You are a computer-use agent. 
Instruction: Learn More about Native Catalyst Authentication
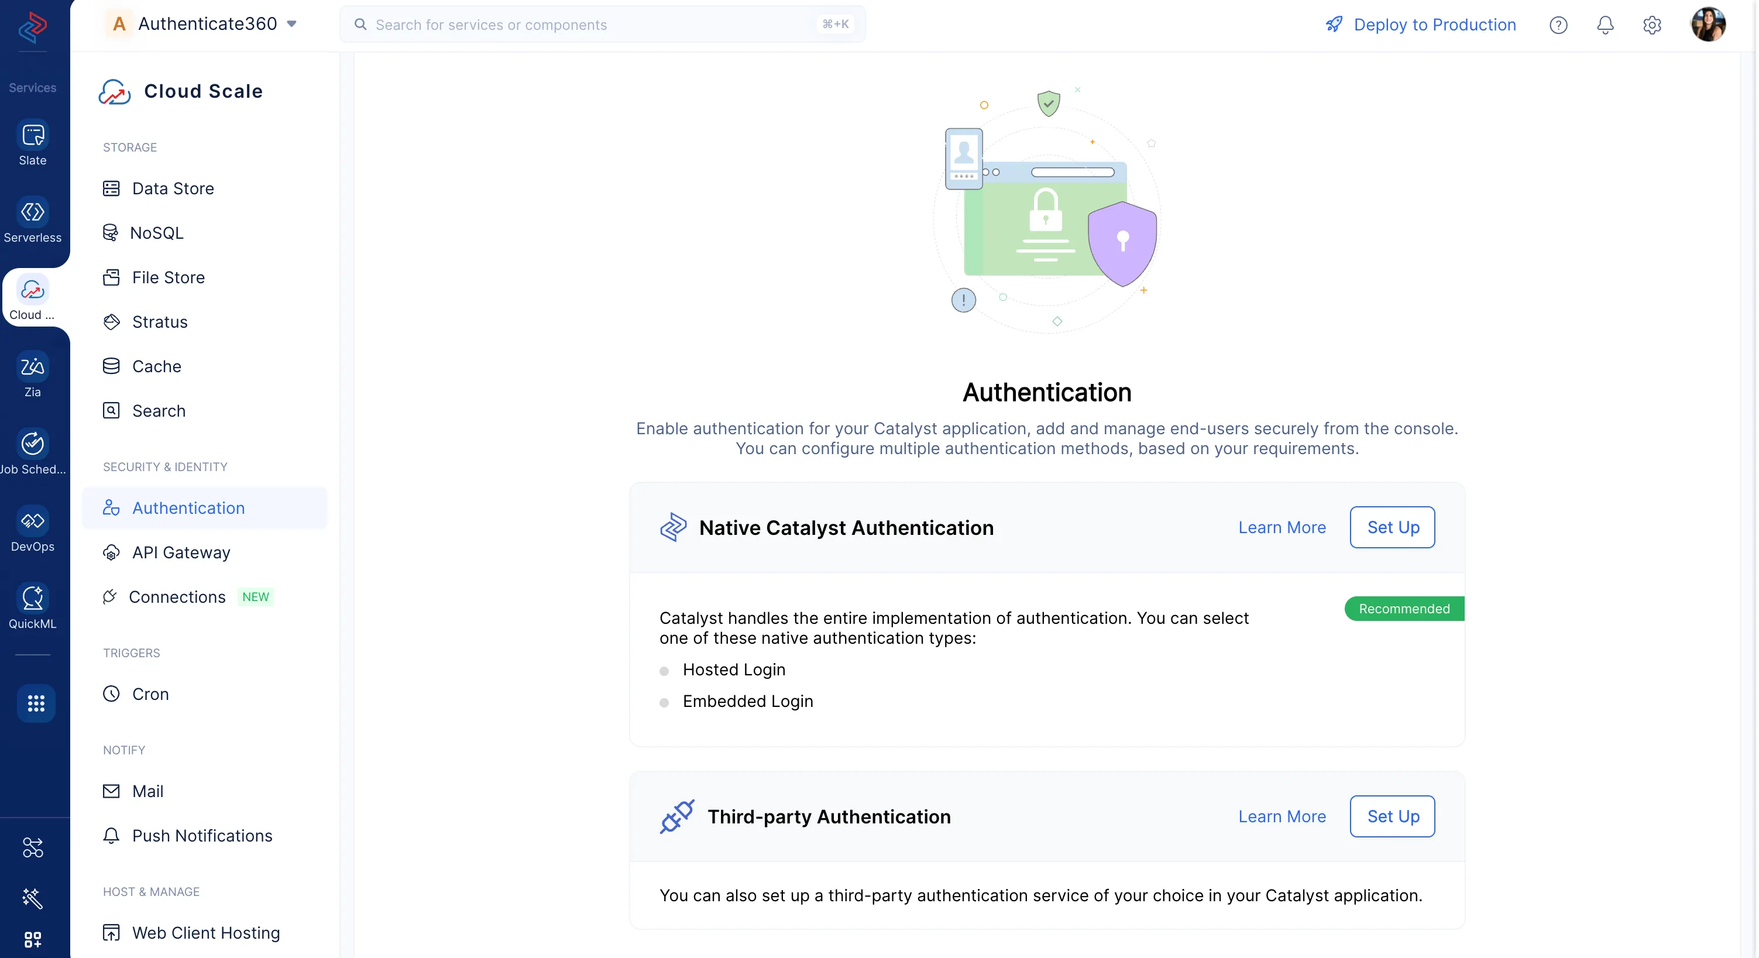(1282, 527)
